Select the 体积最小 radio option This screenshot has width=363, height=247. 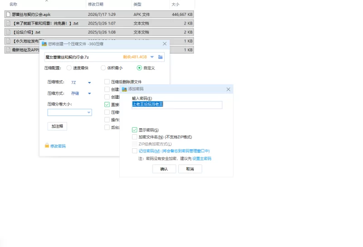103,68
